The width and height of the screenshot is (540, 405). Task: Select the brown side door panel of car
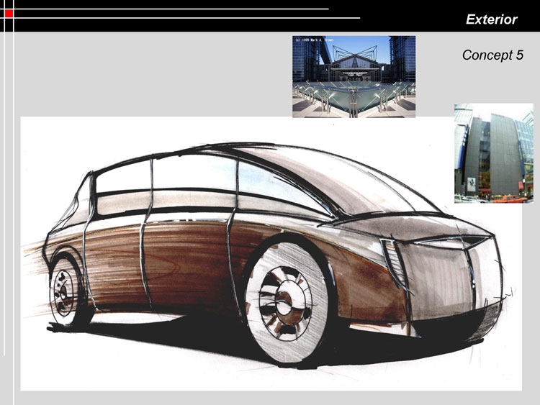click(x=187, y=259)
